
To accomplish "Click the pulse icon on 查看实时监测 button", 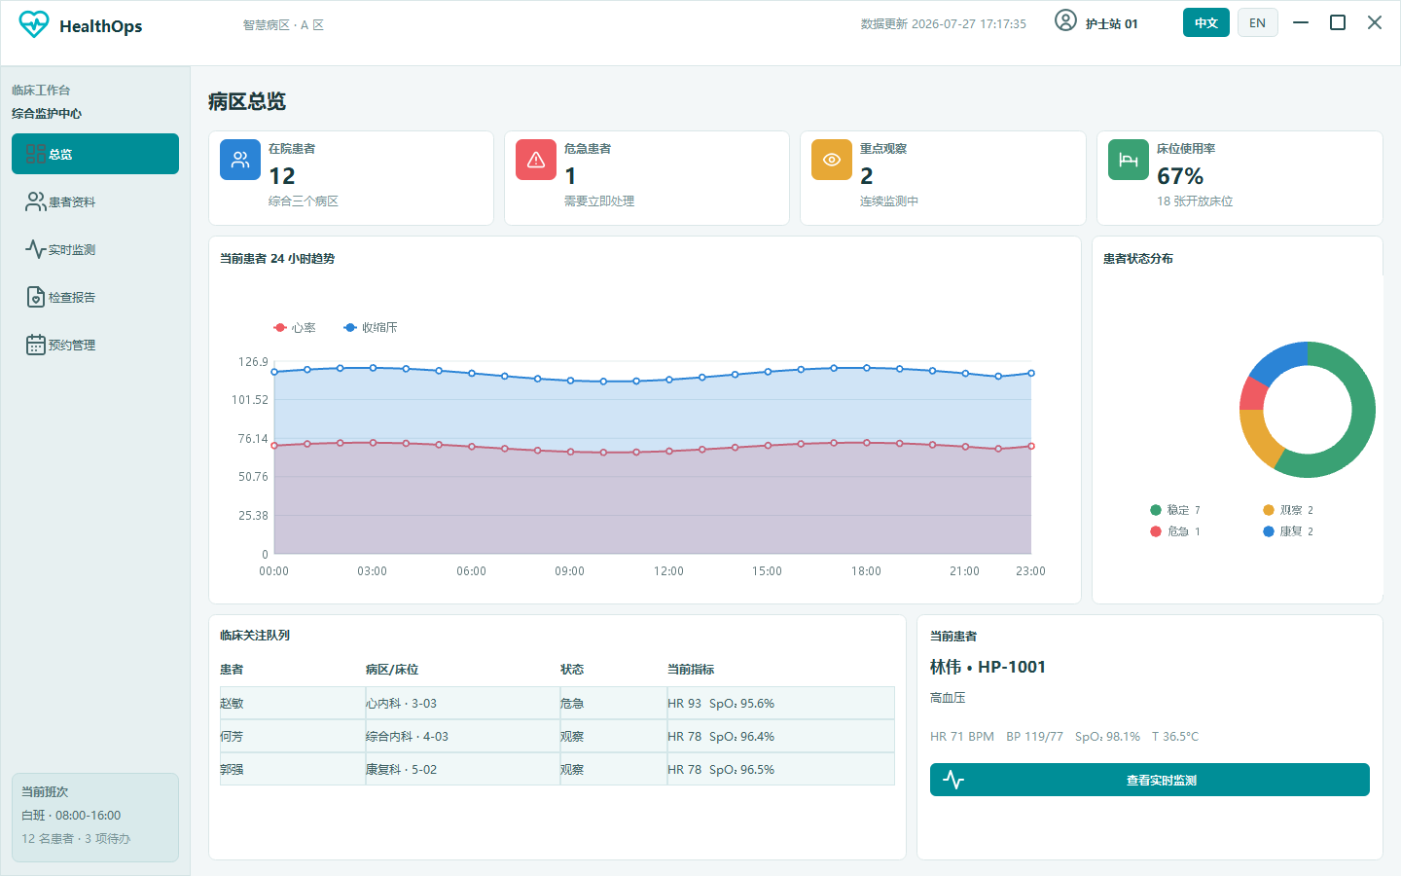I will [x=953, y=780].
